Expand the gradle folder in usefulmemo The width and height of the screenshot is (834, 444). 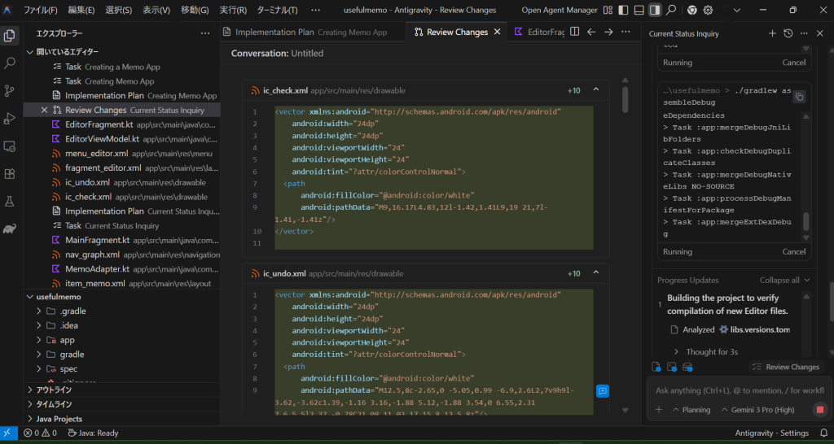pos(72,355)
